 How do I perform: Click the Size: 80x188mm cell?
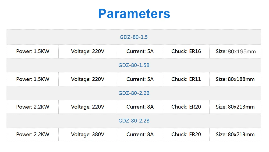(x=235, y=79)
